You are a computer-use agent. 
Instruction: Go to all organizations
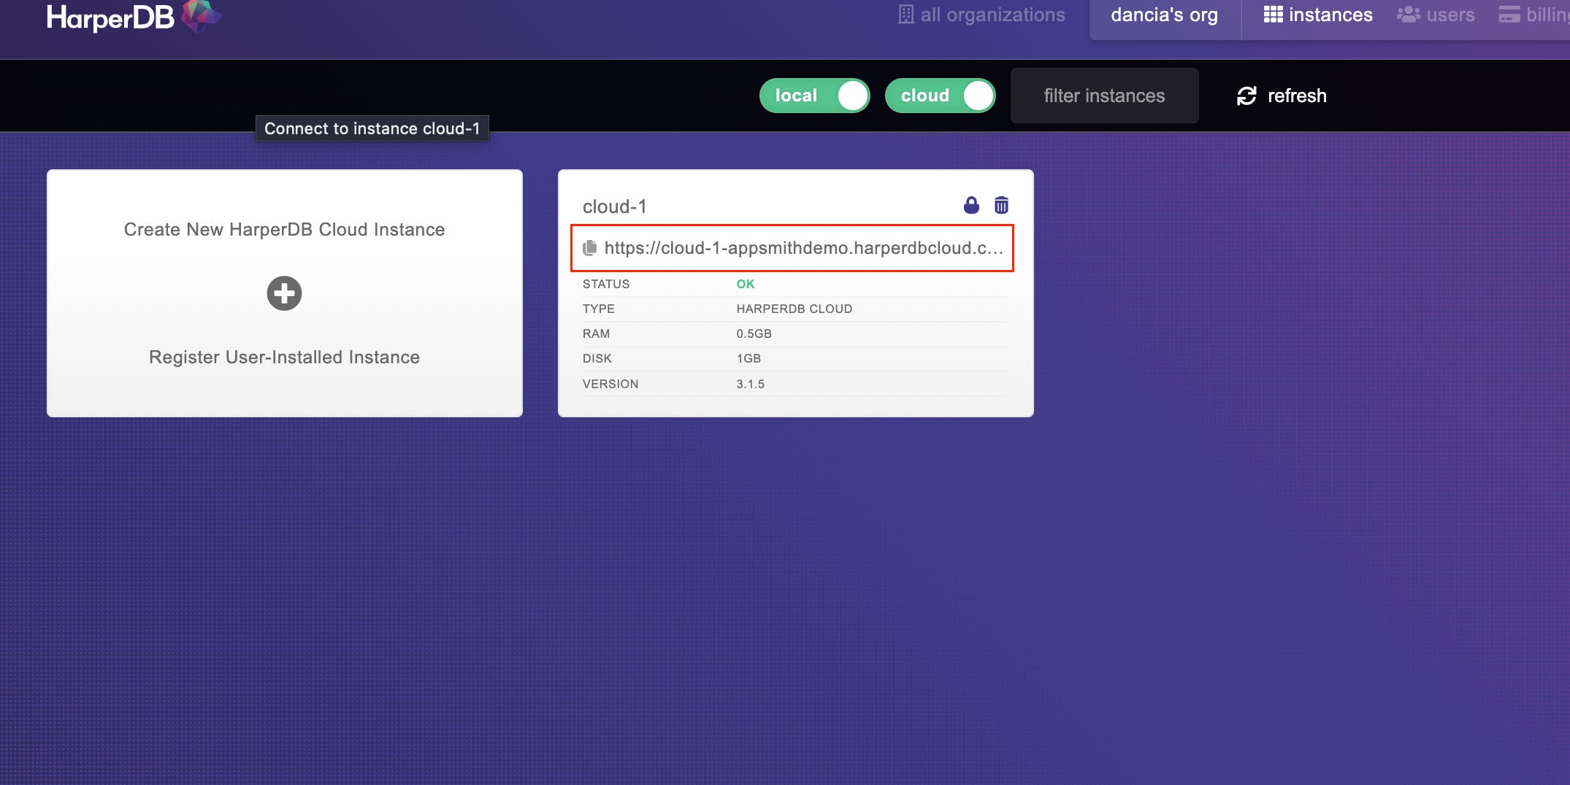pyautogui.click(x=992, y=15)
